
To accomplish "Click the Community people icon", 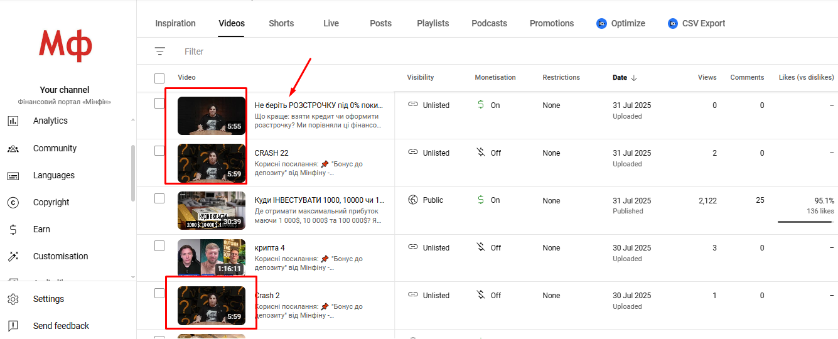I will coord(13,149).
